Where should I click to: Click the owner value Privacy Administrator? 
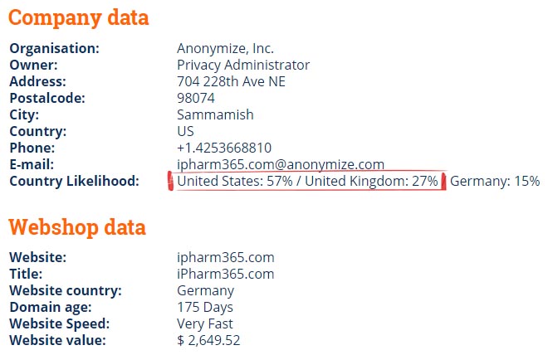[x=243, y=65]
